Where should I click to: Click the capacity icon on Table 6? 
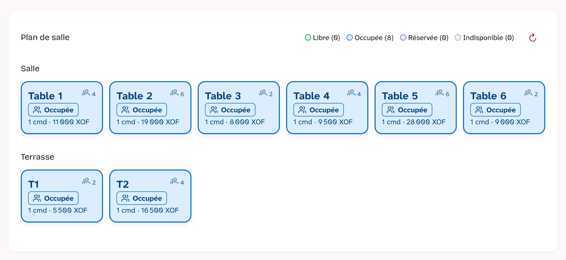tap(528, 93)
